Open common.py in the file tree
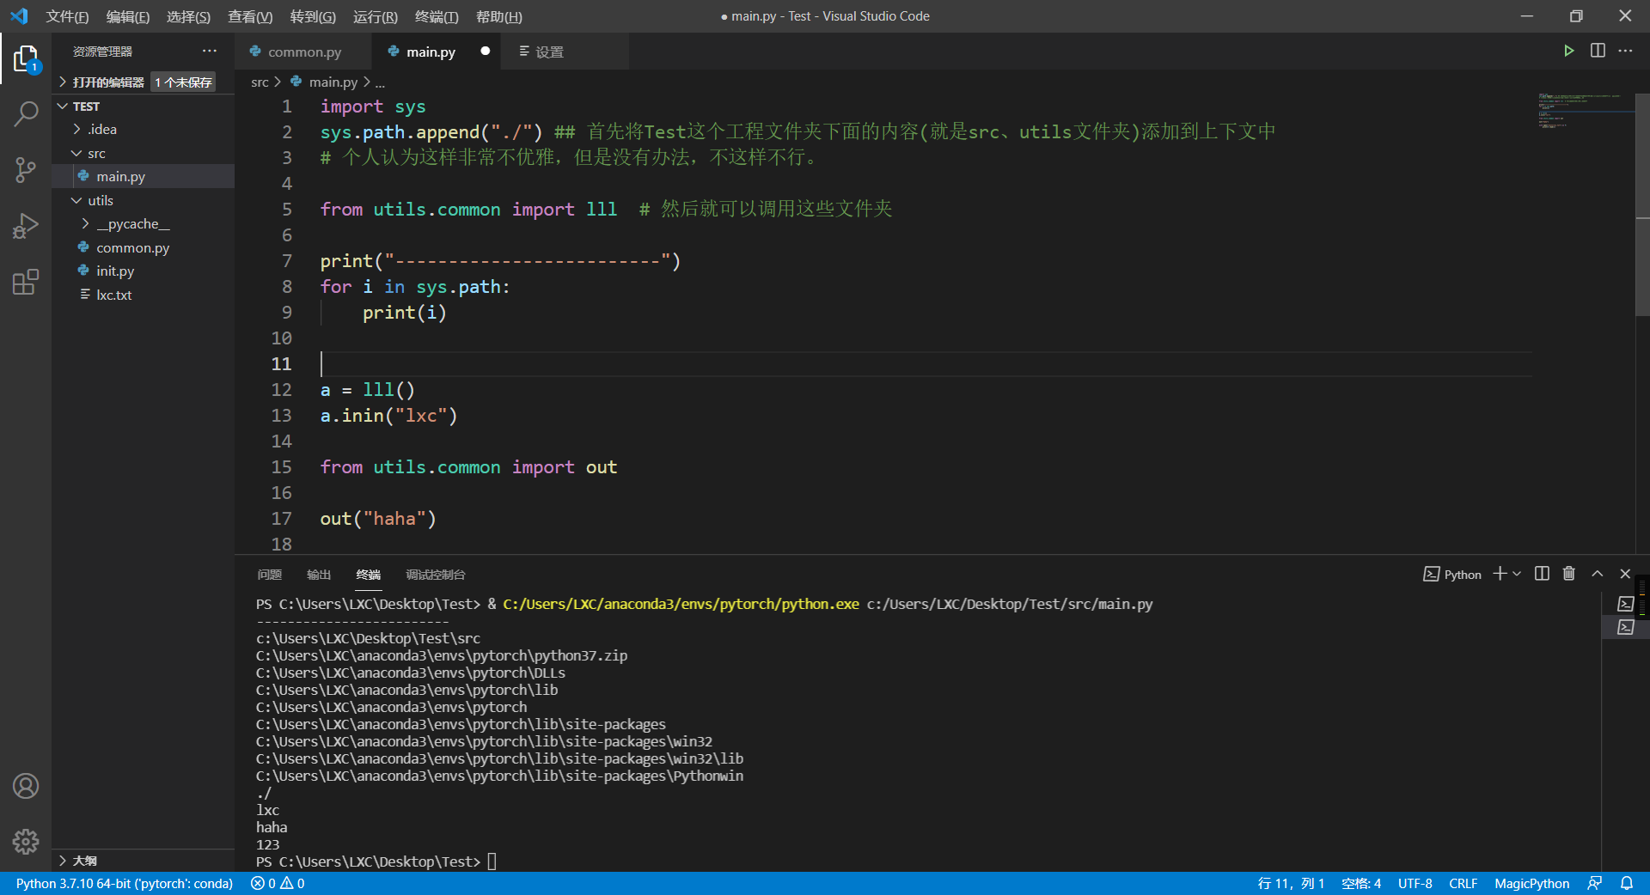This screenshot has width=1650, height=895. (143, 247)
